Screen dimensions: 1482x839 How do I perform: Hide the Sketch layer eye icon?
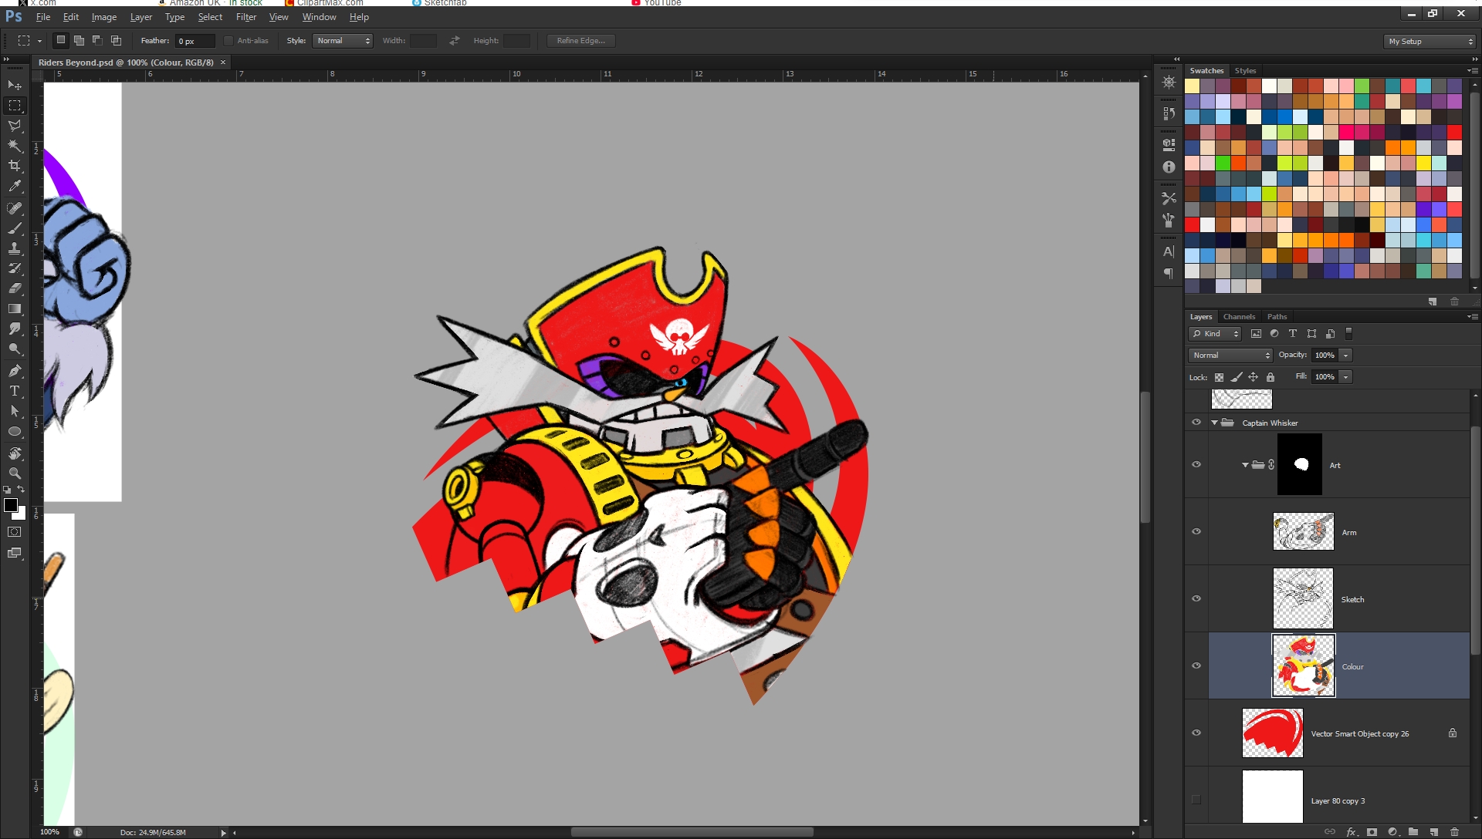pyautogui.click(x=1196, y=599)
